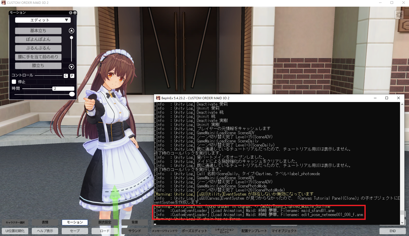Select the ぷるんぷるん motion

coord(38,48)
